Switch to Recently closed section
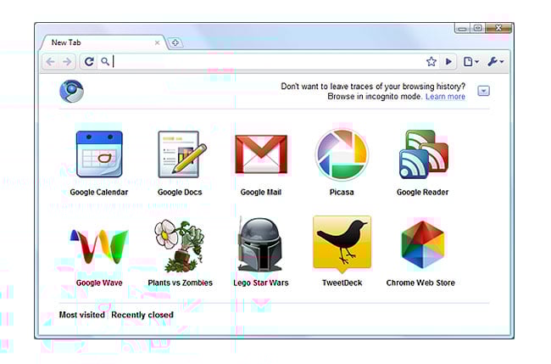551x364 pixels. pos(142,315)
